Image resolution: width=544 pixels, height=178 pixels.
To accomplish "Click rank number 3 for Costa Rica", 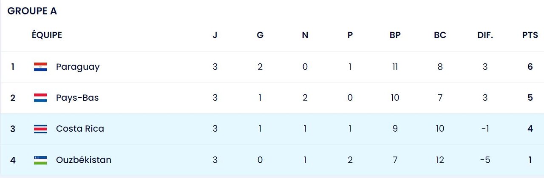I will pos(13,129).
